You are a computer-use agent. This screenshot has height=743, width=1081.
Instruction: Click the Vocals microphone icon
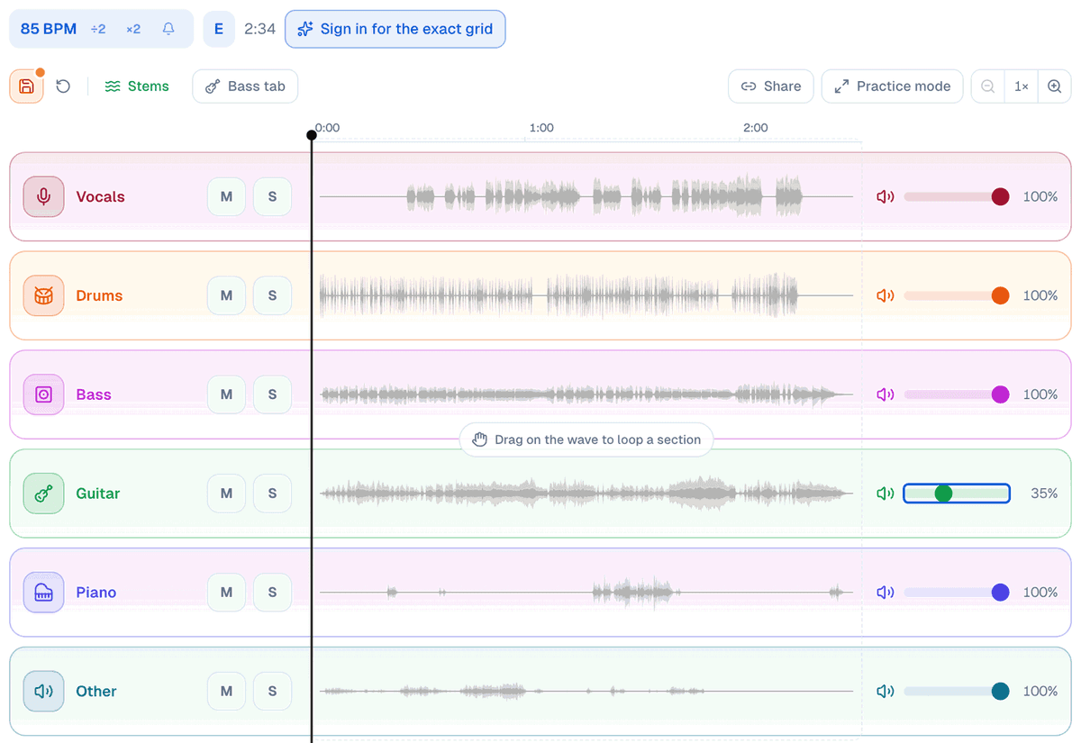click(x=43, y=196)
